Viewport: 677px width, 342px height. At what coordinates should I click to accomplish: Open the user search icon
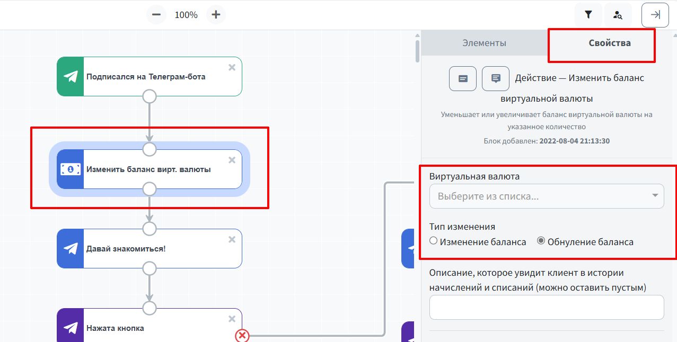[x=618, y=15]
